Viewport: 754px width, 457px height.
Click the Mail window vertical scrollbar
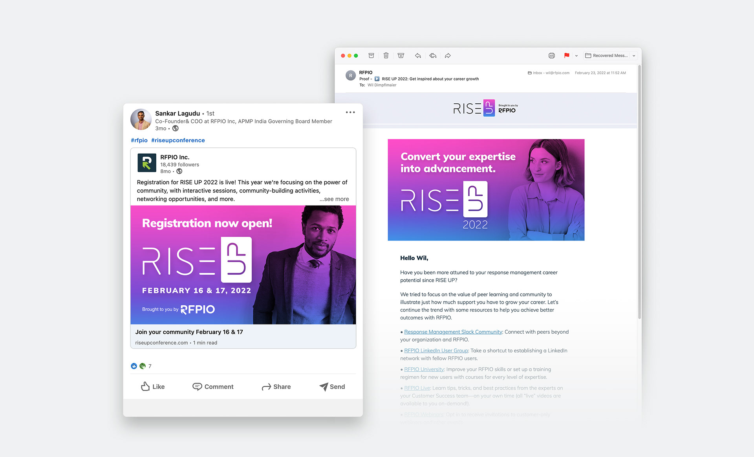pos(639,193)
